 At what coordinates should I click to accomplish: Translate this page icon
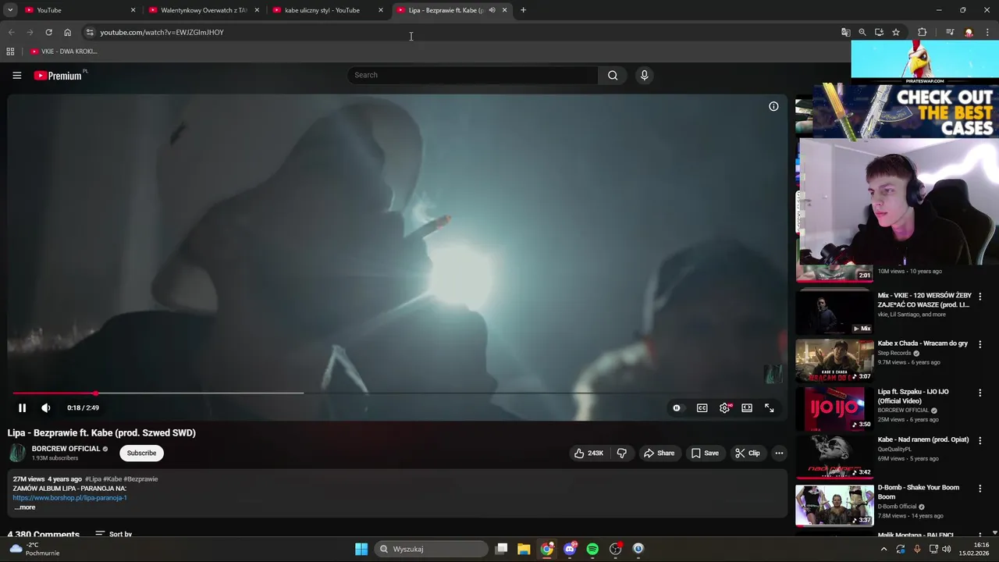click(845, 32)
